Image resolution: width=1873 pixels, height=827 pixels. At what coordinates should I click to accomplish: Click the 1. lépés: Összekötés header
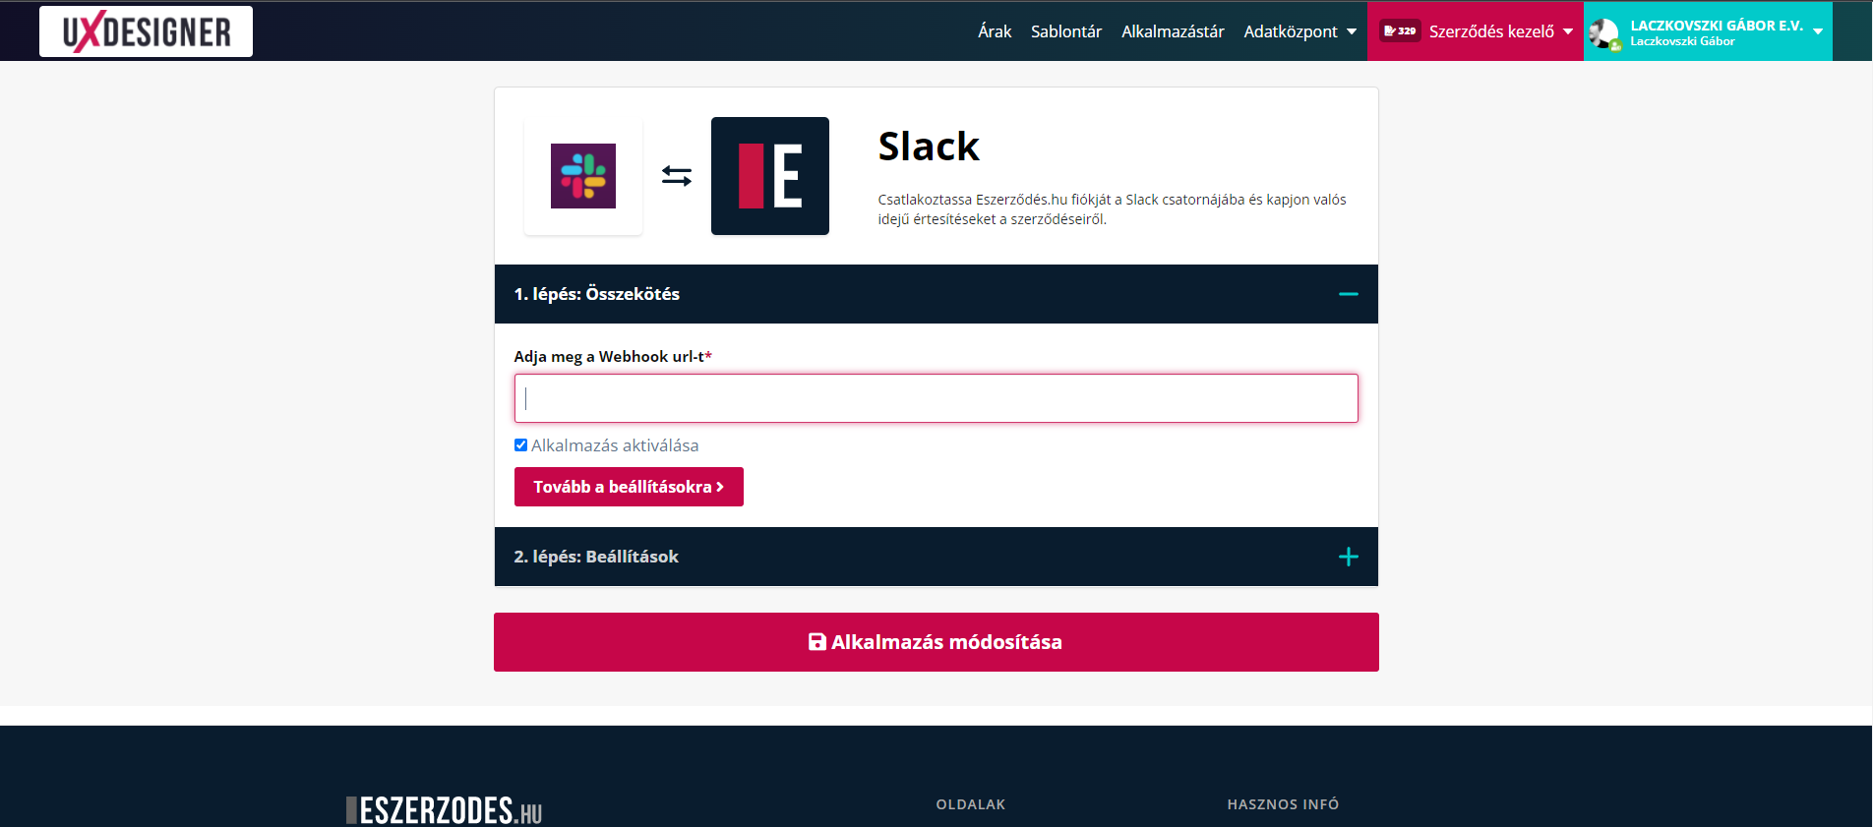pyautogui.click(x=597, y=294)
